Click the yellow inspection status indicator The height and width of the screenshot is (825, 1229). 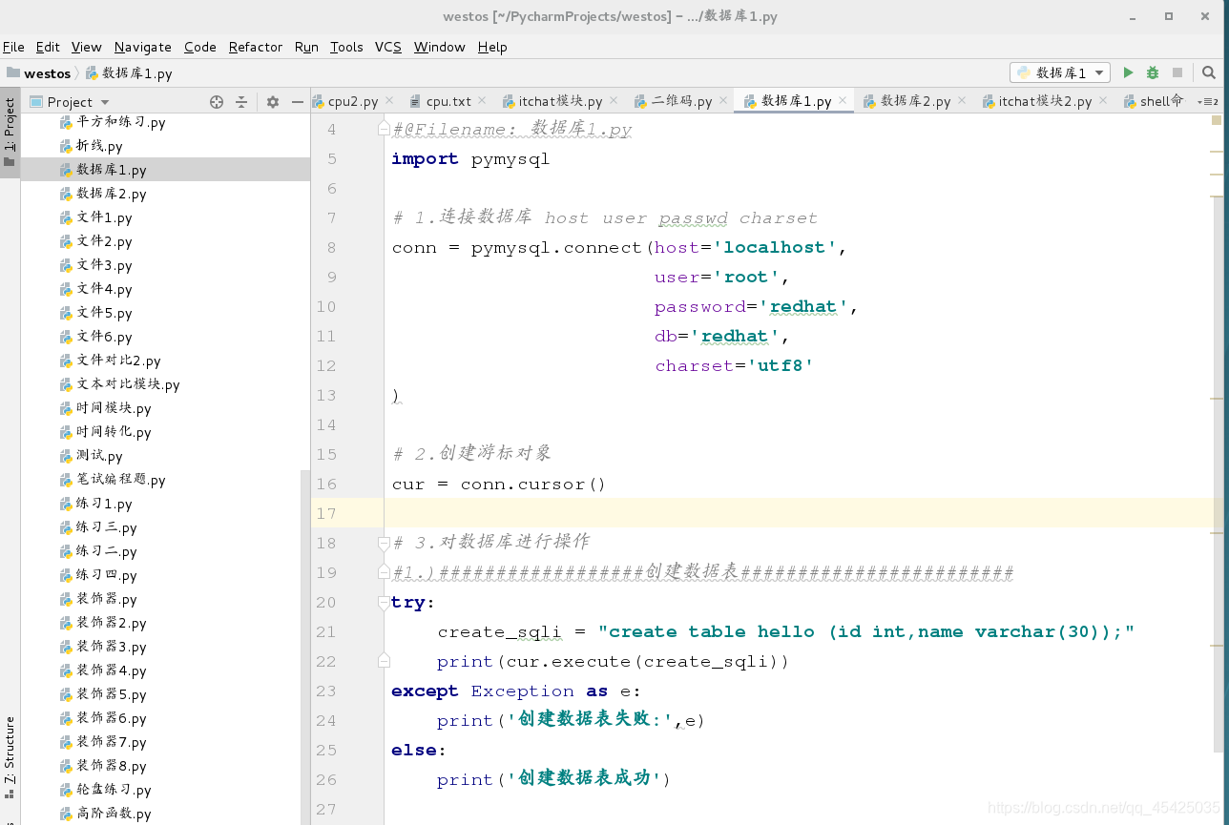[x=1217, y=121]
